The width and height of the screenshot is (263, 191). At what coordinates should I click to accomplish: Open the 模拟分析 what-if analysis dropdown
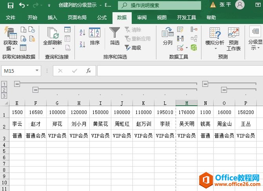coord(215,39)
